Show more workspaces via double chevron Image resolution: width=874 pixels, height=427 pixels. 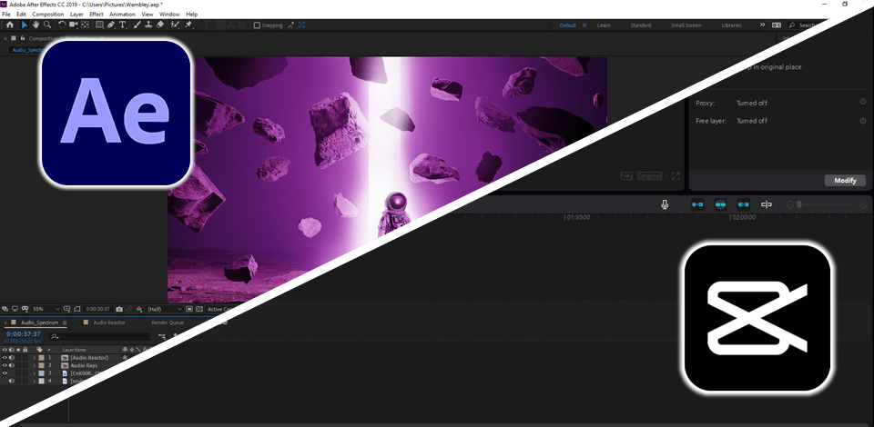[762, 25]
